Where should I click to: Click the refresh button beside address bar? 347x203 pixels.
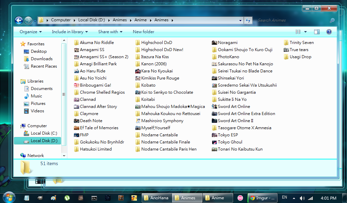coord(248,20)
